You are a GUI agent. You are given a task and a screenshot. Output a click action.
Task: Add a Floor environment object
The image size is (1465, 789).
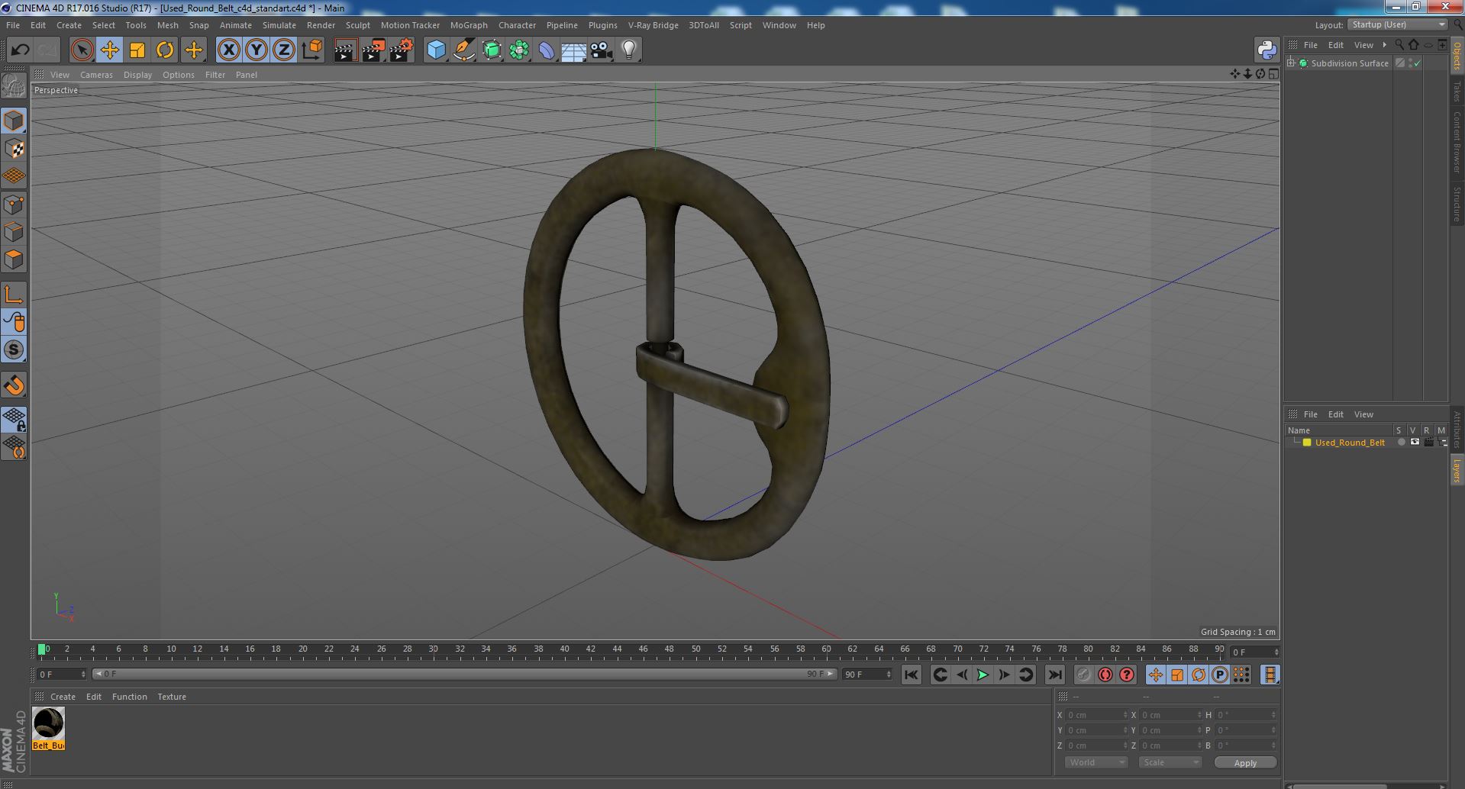pyautogui.click(x=573, y=50)
